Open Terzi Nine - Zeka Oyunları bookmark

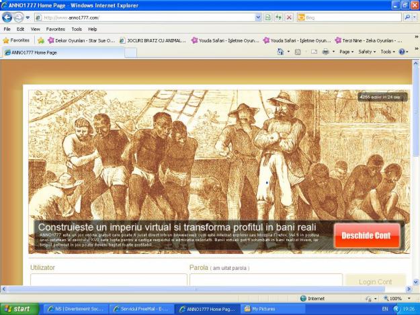(x=368, y=40)
